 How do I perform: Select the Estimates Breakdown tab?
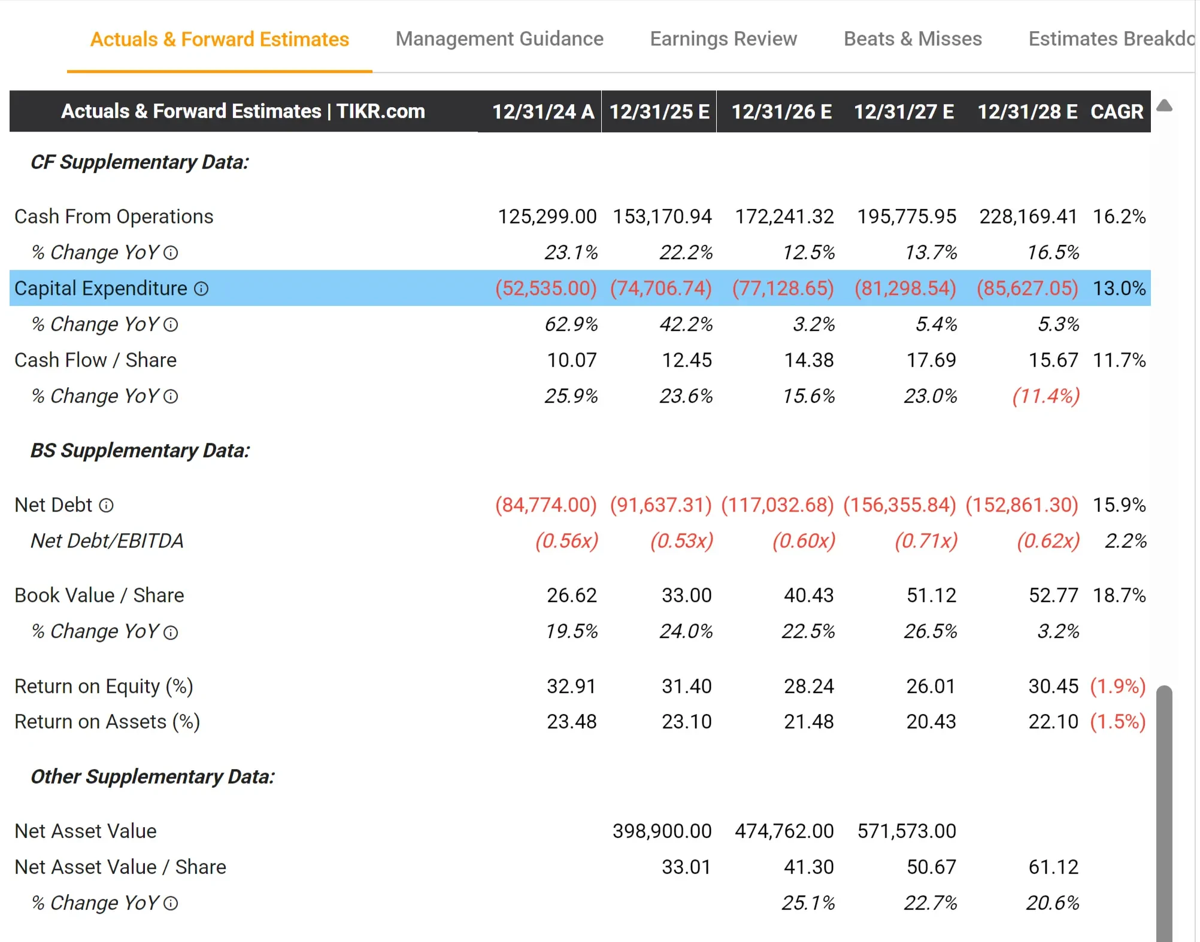point(1110,39)
